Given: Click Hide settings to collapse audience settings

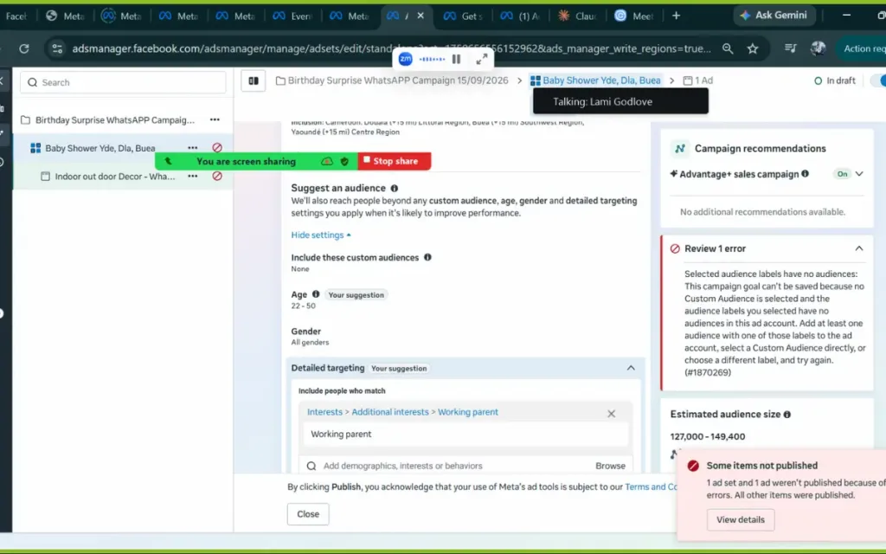Looking at the screenshot, I should click(320, 235).
